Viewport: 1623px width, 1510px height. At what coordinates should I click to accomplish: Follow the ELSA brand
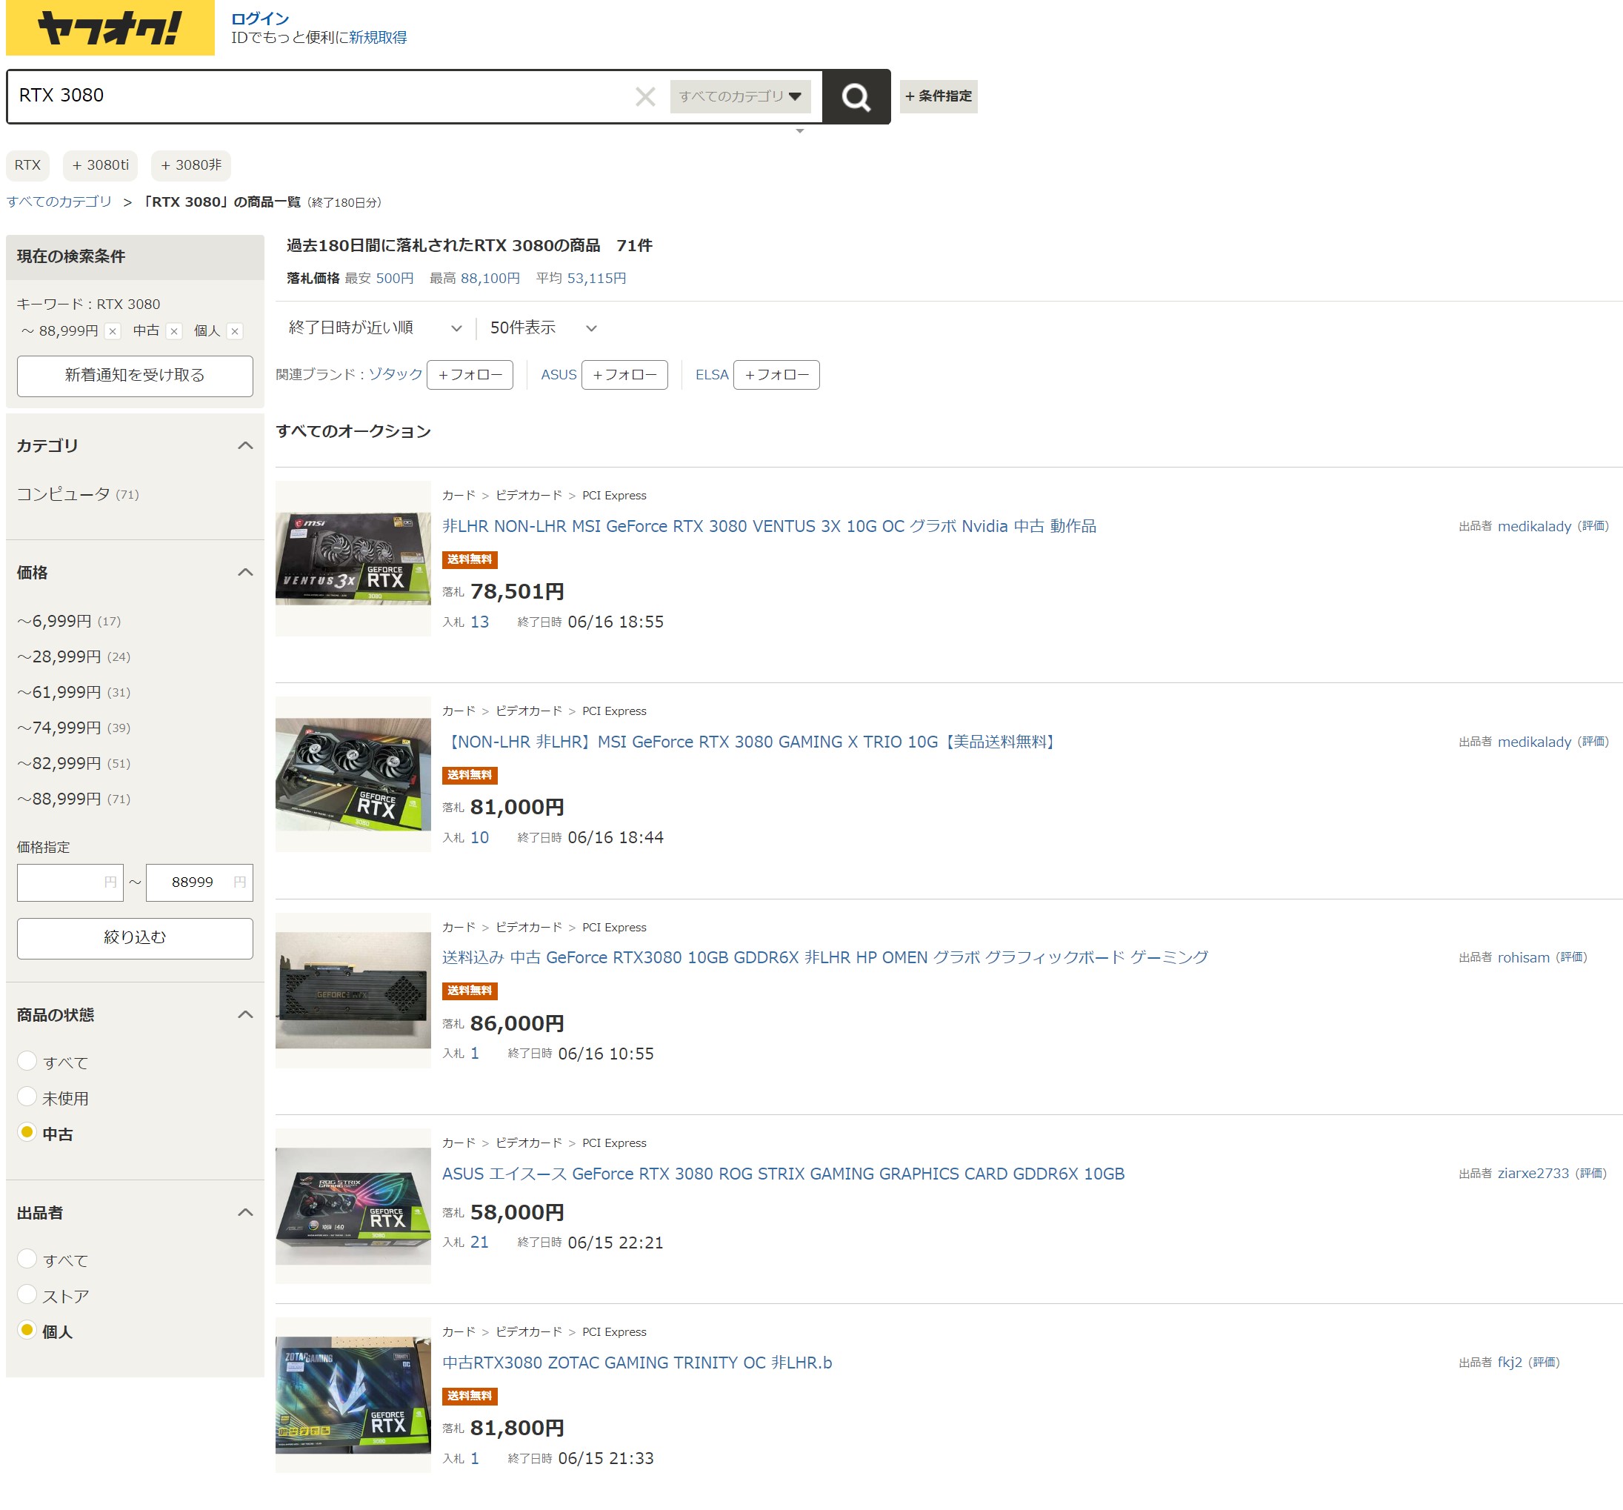pyautogui.click(x=776, y=375)
